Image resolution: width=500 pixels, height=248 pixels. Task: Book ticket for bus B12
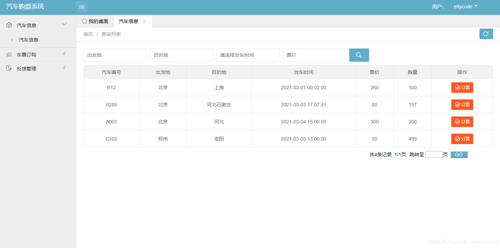tap(462, 88)
